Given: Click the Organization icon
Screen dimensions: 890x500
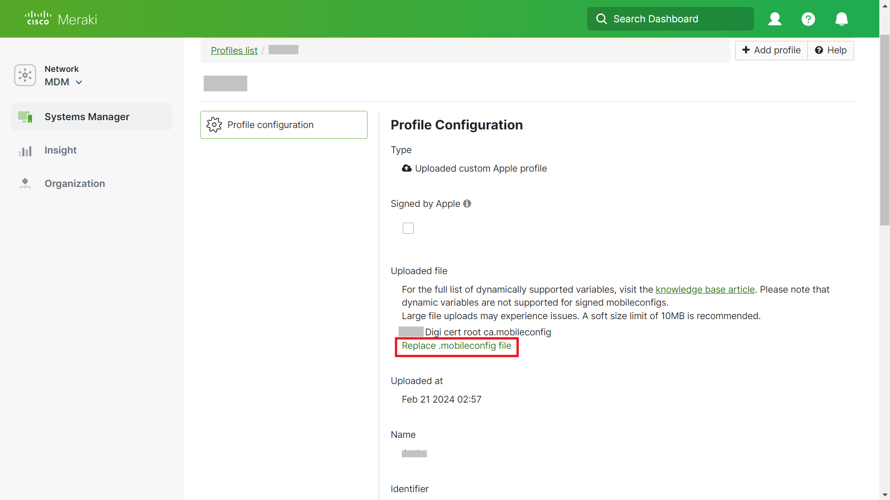Looking at the screenshot, I should click(x=25, y=184).
